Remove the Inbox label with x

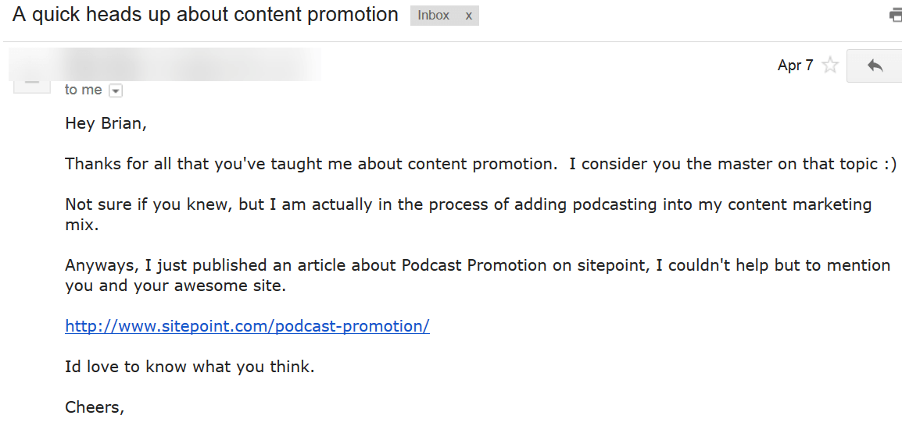(469, 16)
